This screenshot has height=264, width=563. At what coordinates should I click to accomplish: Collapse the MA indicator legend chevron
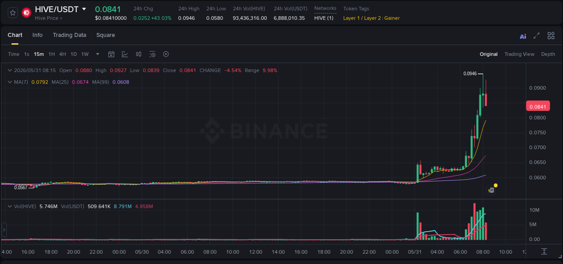click(10, 82)
